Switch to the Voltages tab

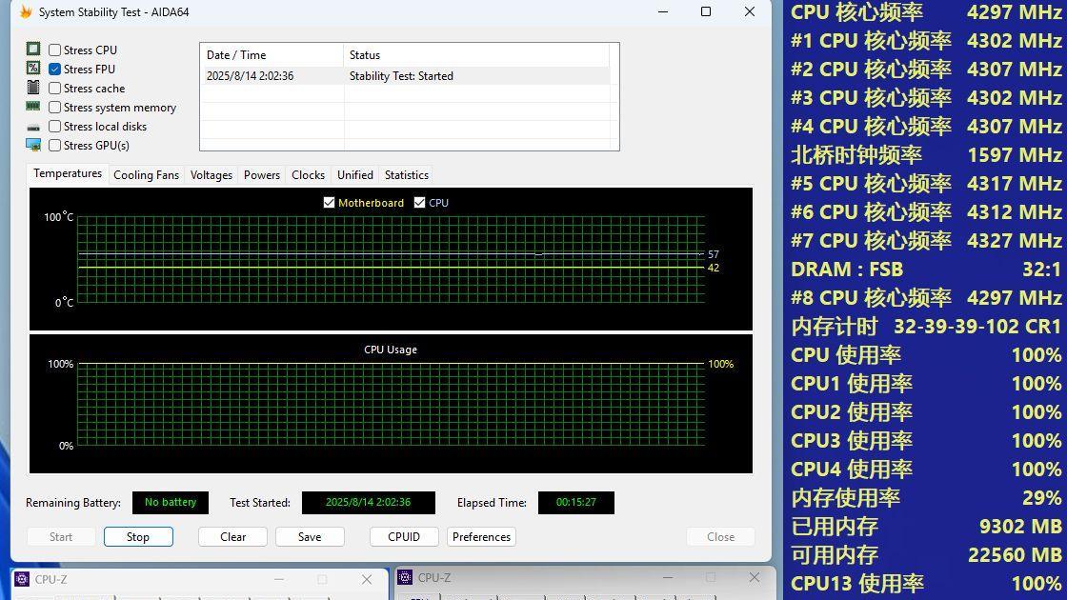(211, 175)
